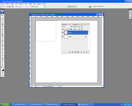This screenshot has height=106, width=132.
Task: Select the Path Selection tool
Action: click(2, 53)
